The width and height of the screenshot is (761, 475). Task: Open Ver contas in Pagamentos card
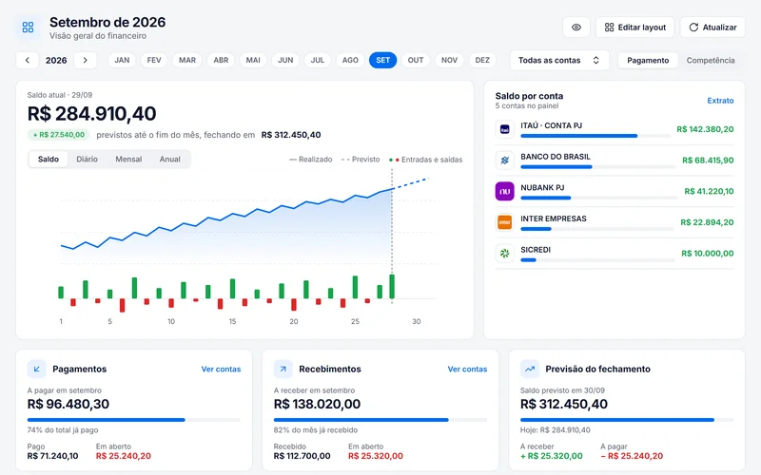click(221, 369)
